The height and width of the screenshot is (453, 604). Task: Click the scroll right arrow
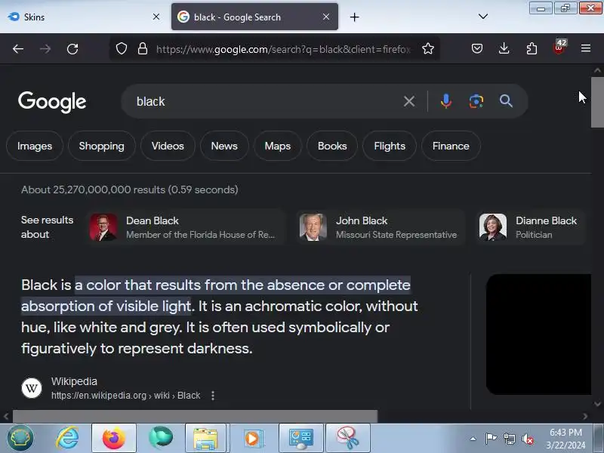585,417
